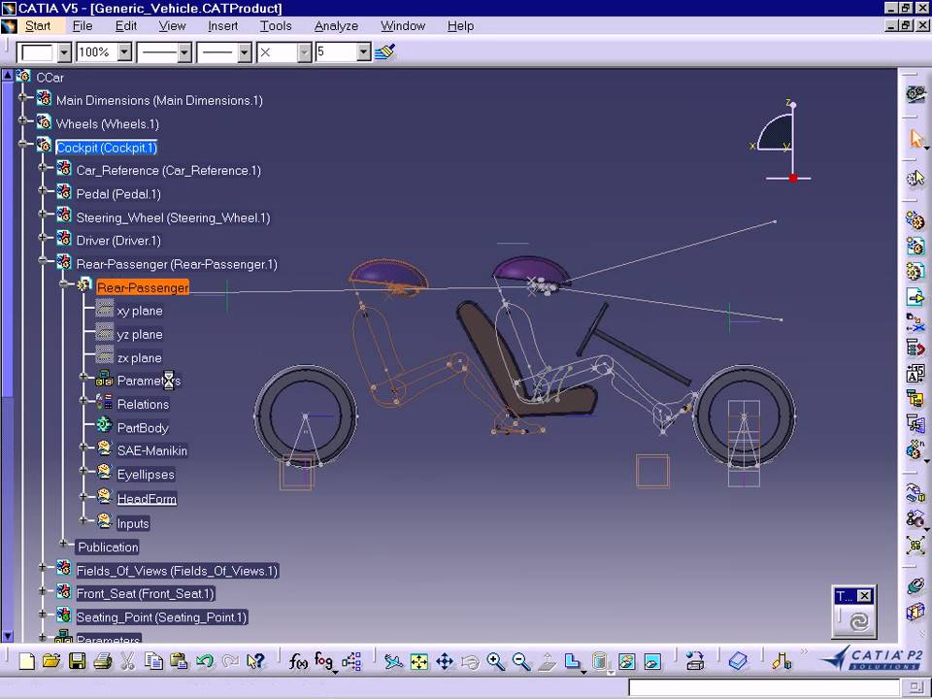Image resolution: width=932 pixels, height=699 pixels.
Task: Click the Painter brush icon in graphic properties
Action: (x=385, y=52)
